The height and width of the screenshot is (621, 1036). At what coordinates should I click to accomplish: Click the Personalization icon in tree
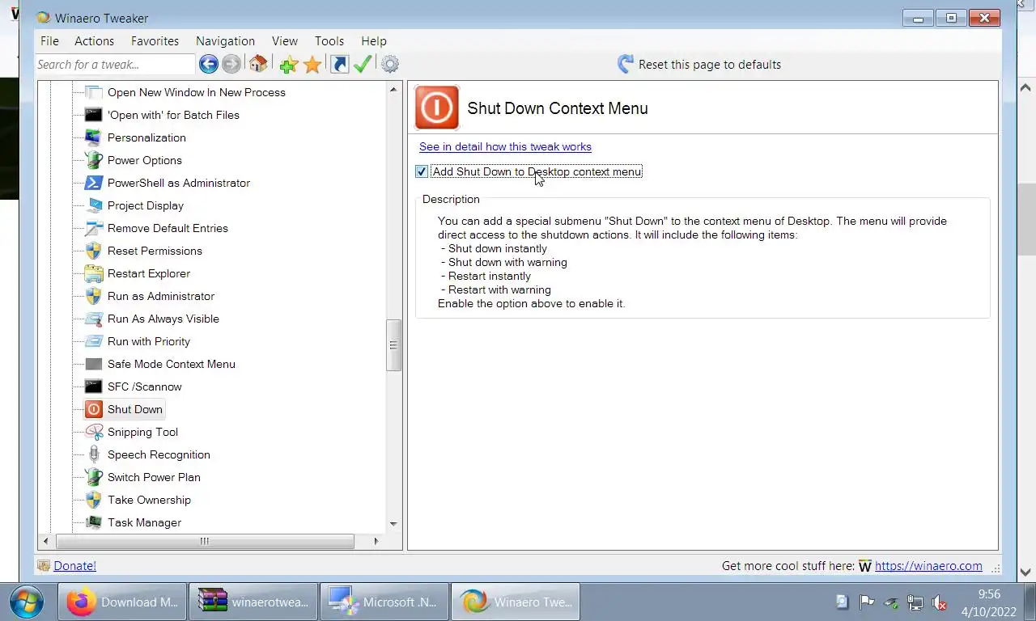pos(94,137)
